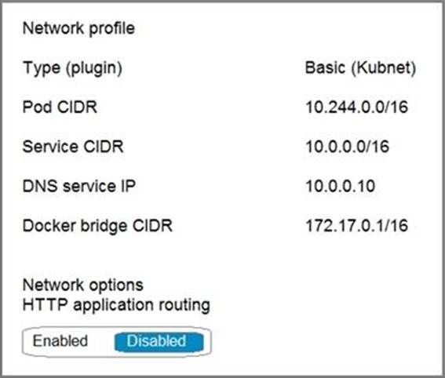Select the DNS service IP label
Image resolution: width=445 pixels, height=378 pixels.
click(79, 186)
